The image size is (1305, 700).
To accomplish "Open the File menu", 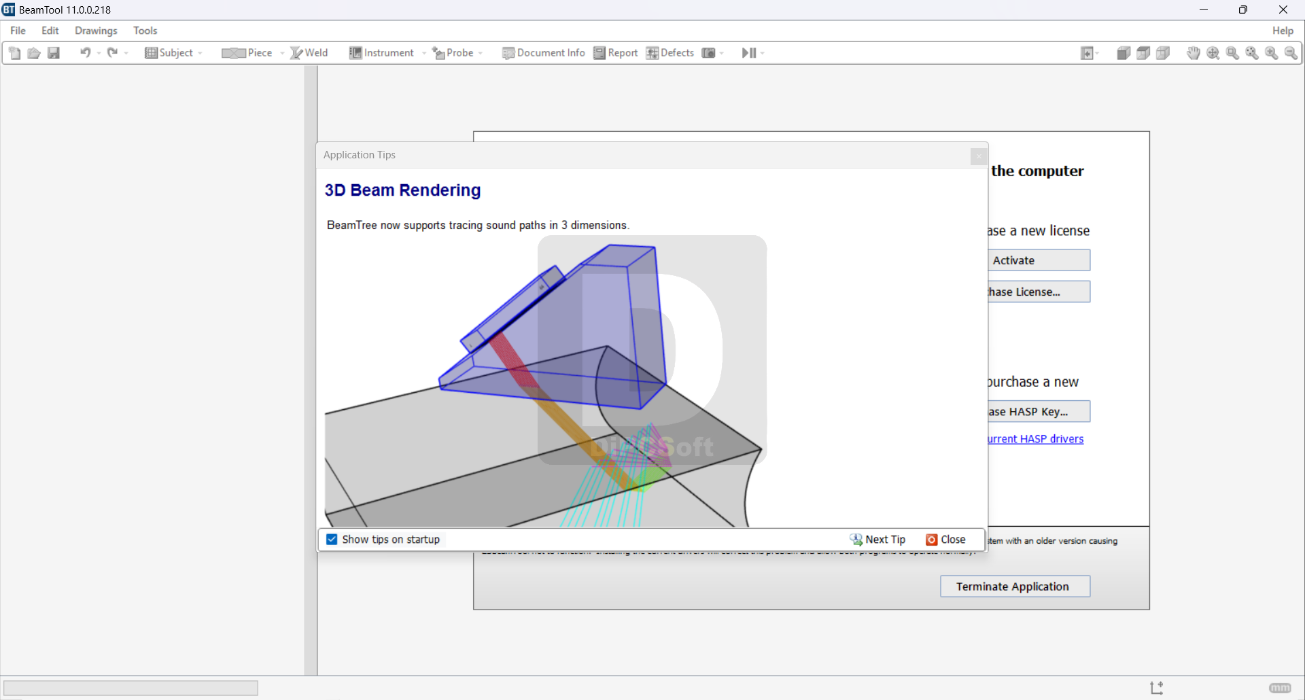I will (18, 31).
